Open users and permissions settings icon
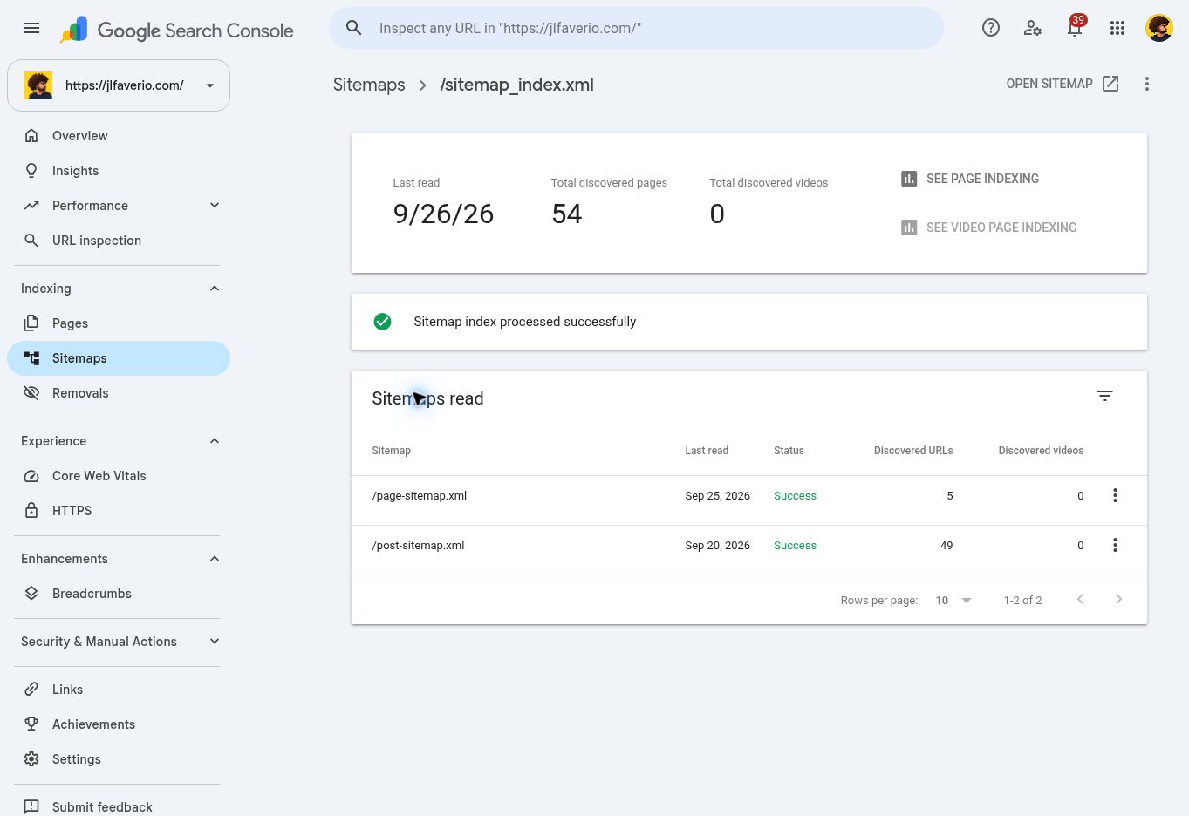 pos(1033,28)
